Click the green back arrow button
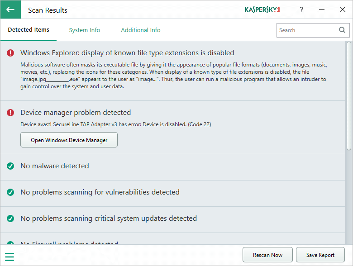This screenshot has width=353, height=266. 10,9
